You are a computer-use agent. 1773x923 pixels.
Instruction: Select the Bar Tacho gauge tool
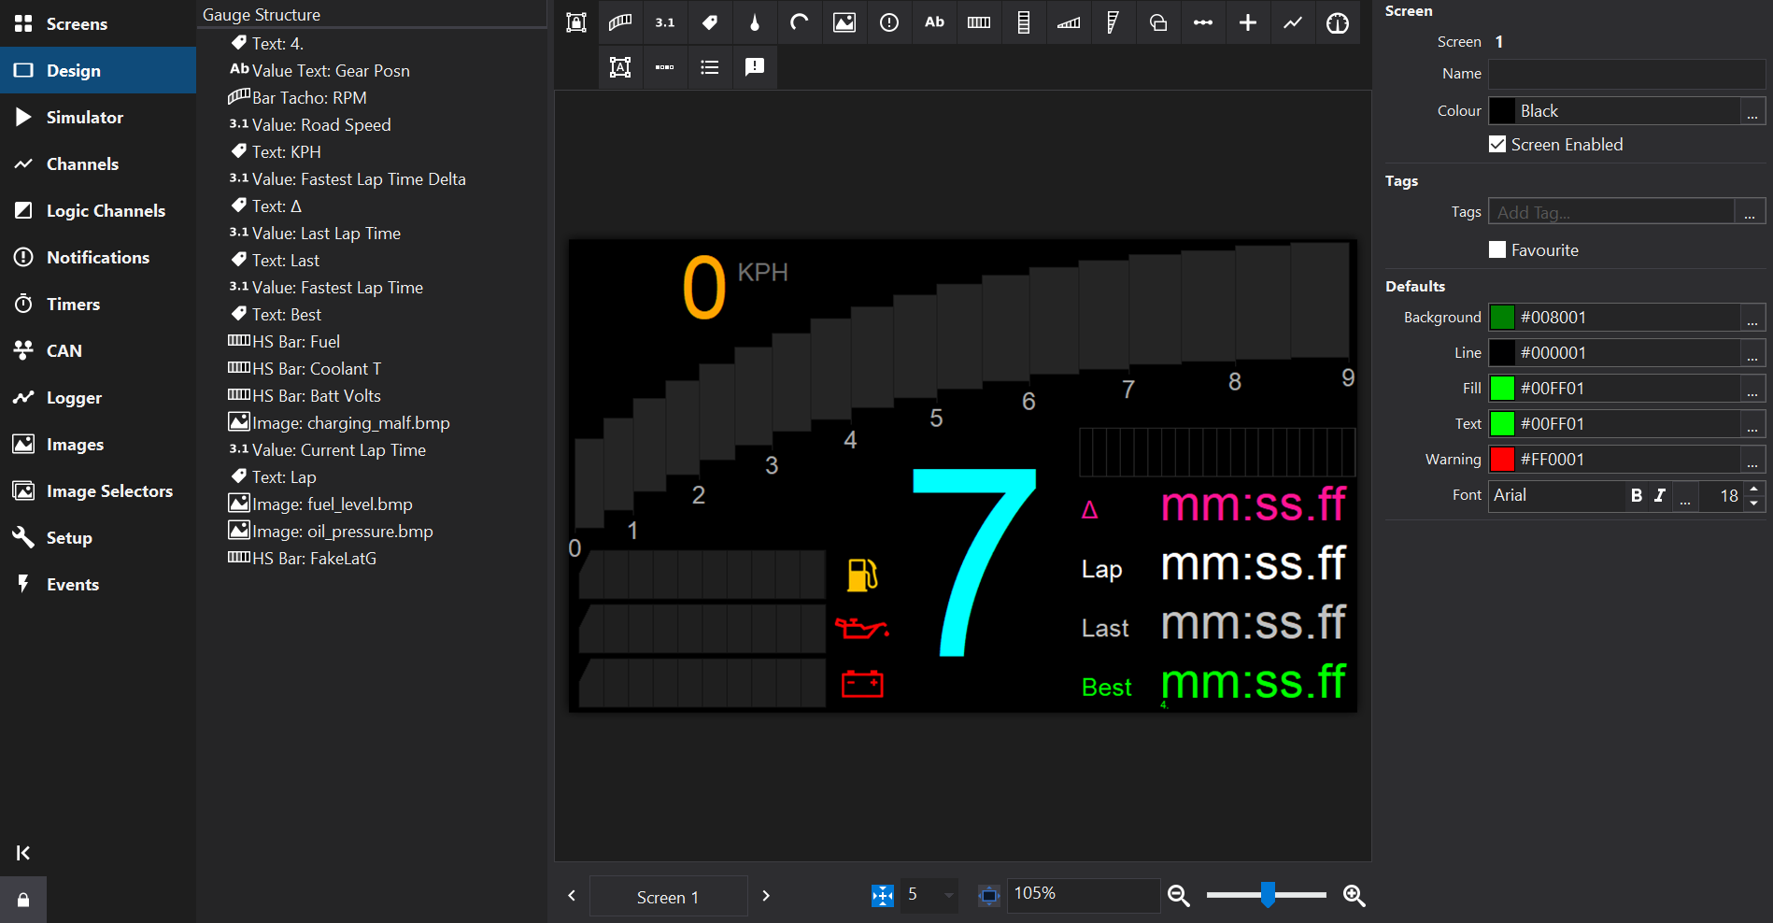point(620,22)
